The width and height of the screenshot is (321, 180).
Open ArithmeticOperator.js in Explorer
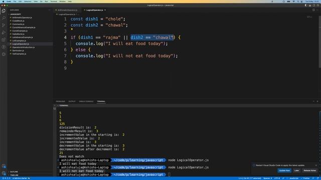click(x=22, y=17)
